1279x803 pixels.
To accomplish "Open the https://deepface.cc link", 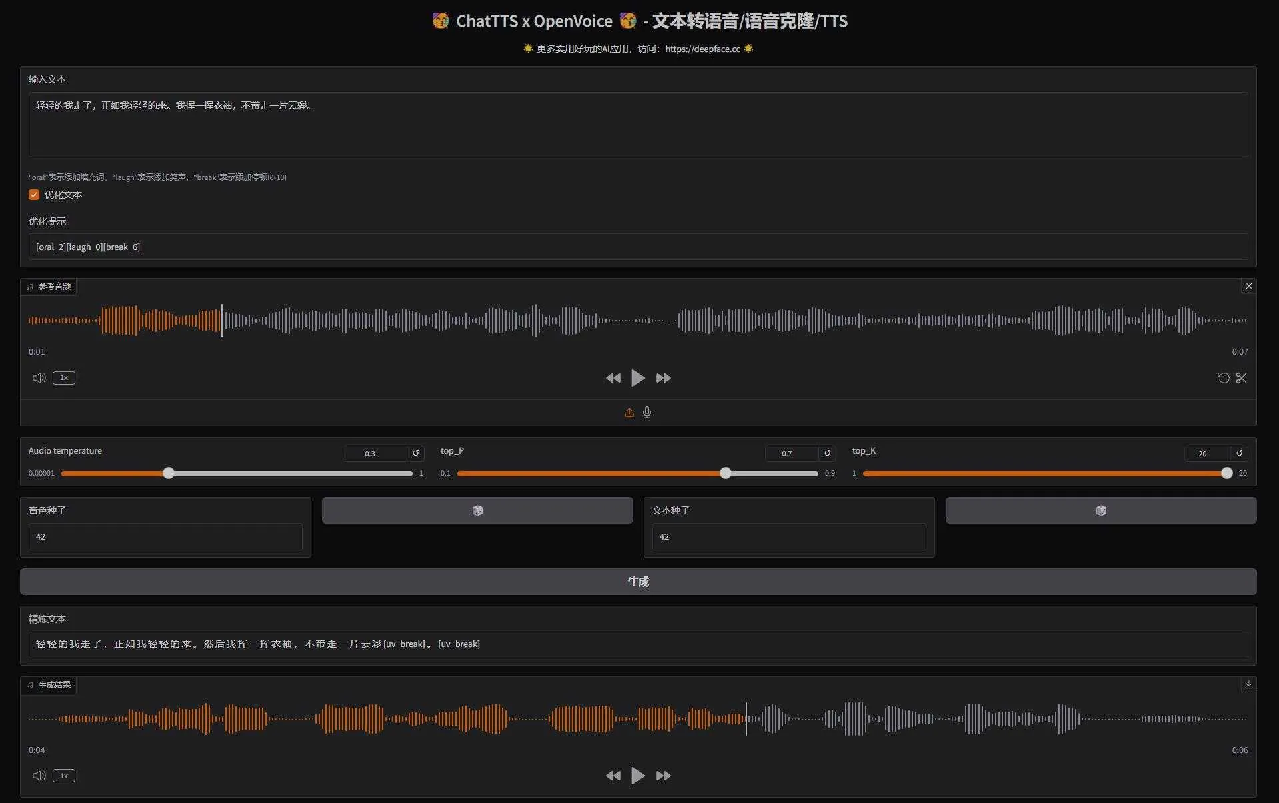I will coord(702,49).
